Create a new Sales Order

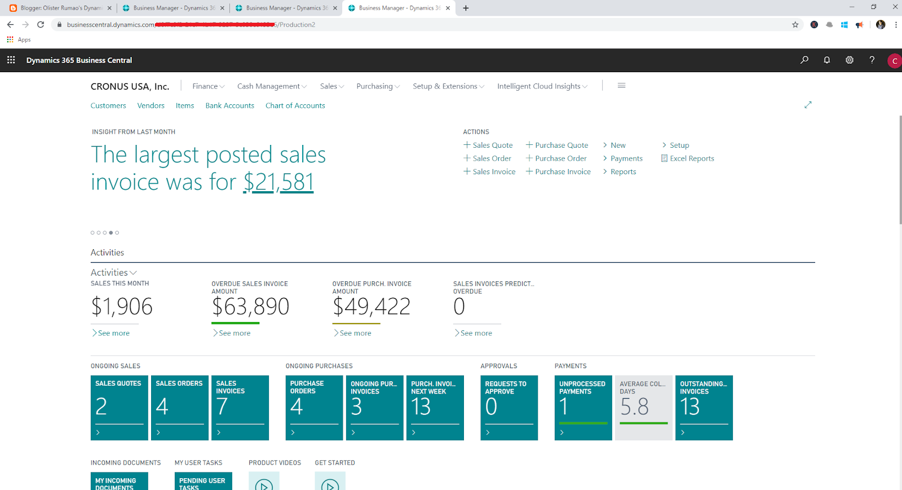pyautogui.click(x=488, y=158)
